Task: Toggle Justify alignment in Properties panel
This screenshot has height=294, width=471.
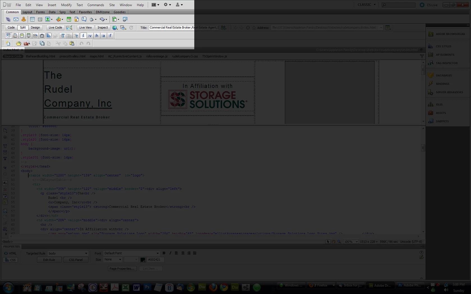Action: coord(195,253)
